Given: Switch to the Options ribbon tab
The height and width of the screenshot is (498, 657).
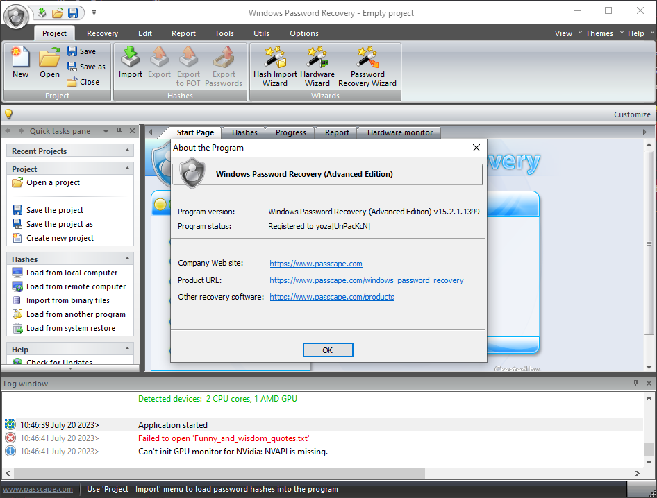Looking at the screenshot, I should [x=304, y=33].
